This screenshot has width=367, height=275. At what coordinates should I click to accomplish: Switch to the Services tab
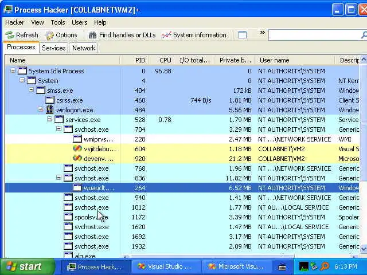pyautogui.click(x=53, y=48)
